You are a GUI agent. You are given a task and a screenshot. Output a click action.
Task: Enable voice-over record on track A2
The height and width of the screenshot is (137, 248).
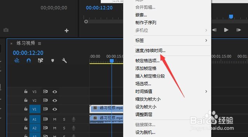pyautogui.click(x=73, y=128)
